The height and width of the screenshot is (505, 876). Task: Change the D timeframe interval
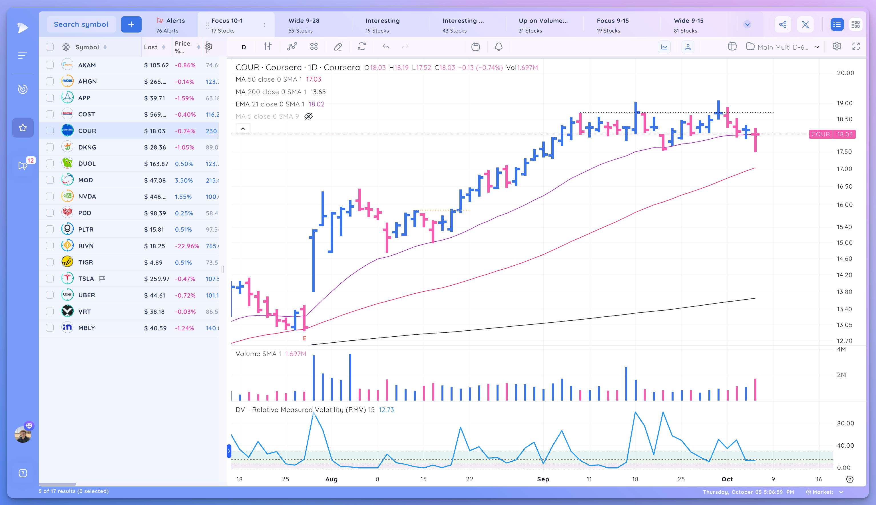(244, 47)
